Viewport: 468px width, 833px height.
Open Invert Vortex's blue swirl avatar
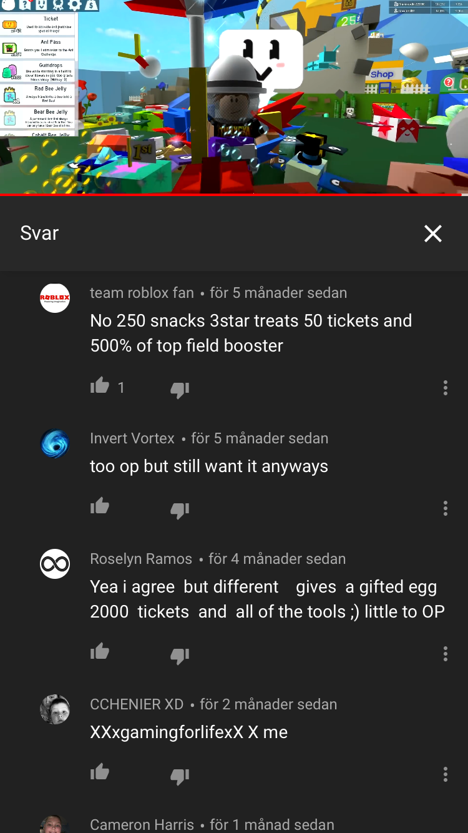point(55,443)
